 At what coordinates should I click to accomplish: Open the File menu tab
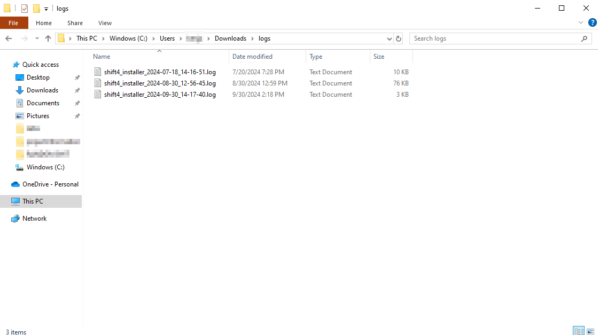click(x=14, y=23)
